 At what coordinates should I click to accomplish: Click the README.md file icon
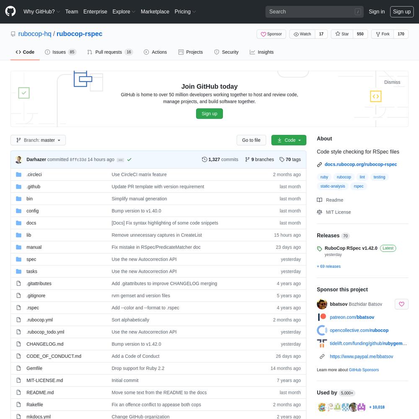pos(19,392)
